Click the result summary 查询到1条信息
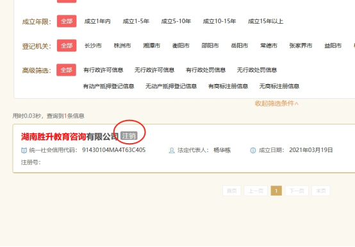The width and height of the screenshot is (355, 247). coord(65,116)
